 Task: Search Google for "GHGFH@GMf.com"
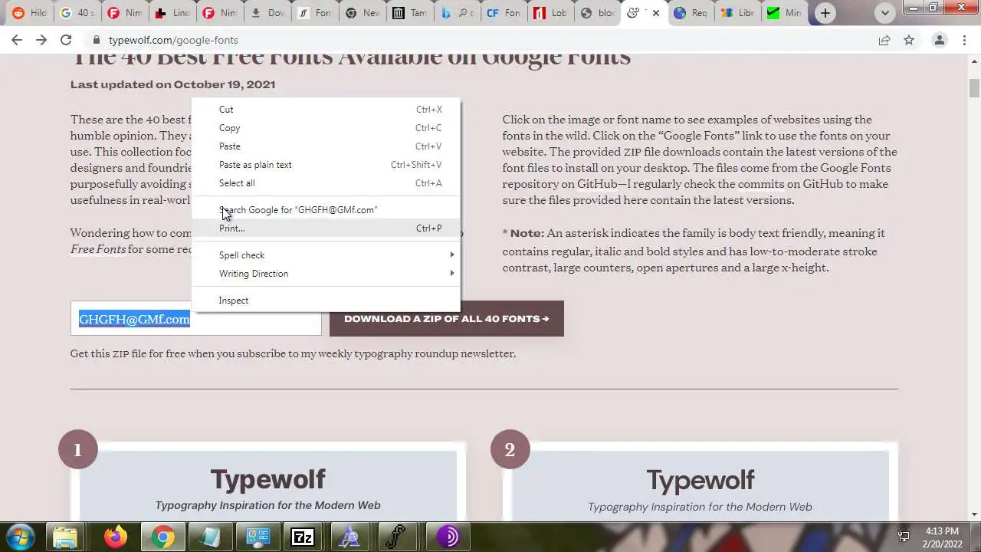[326, 210]
